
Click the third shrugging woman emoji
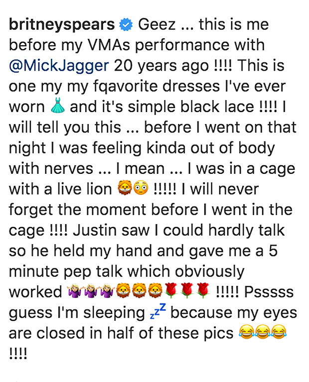point(107,291)
